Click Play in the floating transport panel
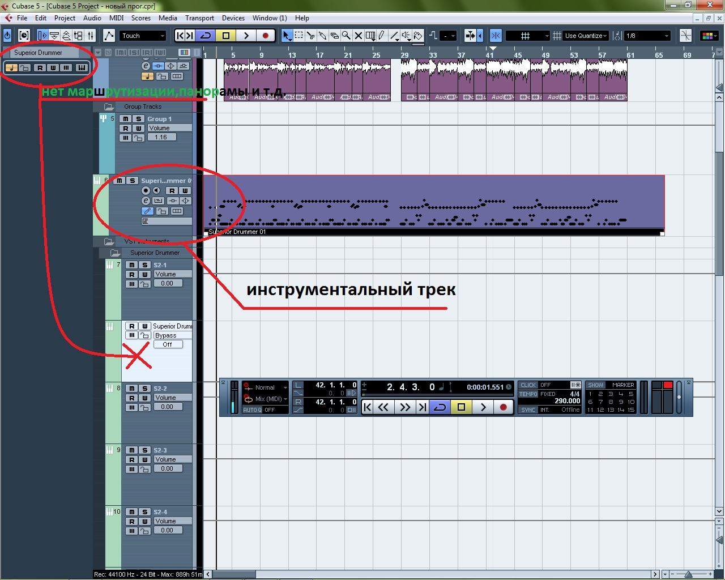725x580 pixels. coord(483,407)
